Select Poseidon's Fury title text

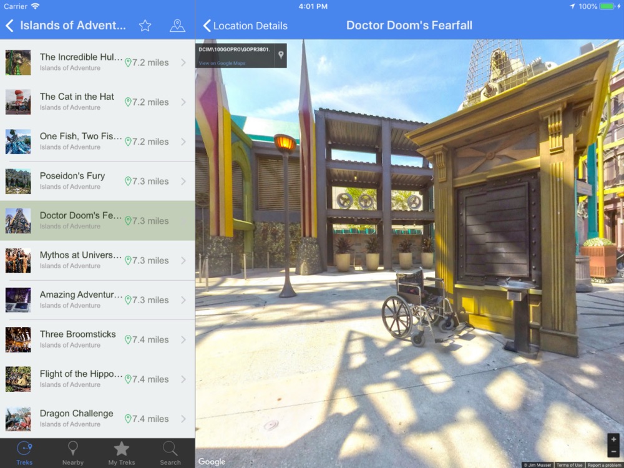pyautogui.click(x=72, y=176)
